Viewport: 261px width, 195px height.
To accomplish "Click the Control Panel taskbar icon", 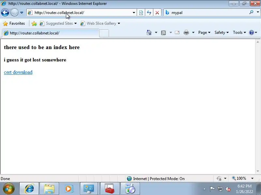I will click(89, 188).
